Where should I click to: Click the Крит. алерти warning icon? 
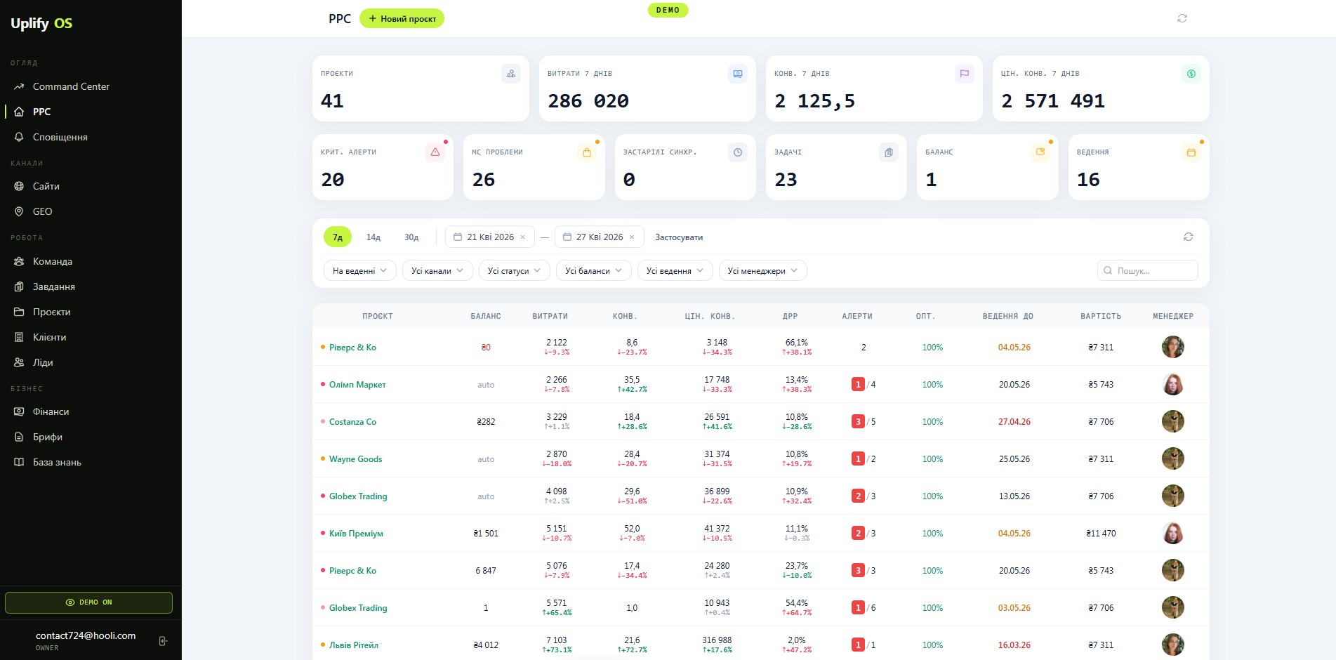435,152
